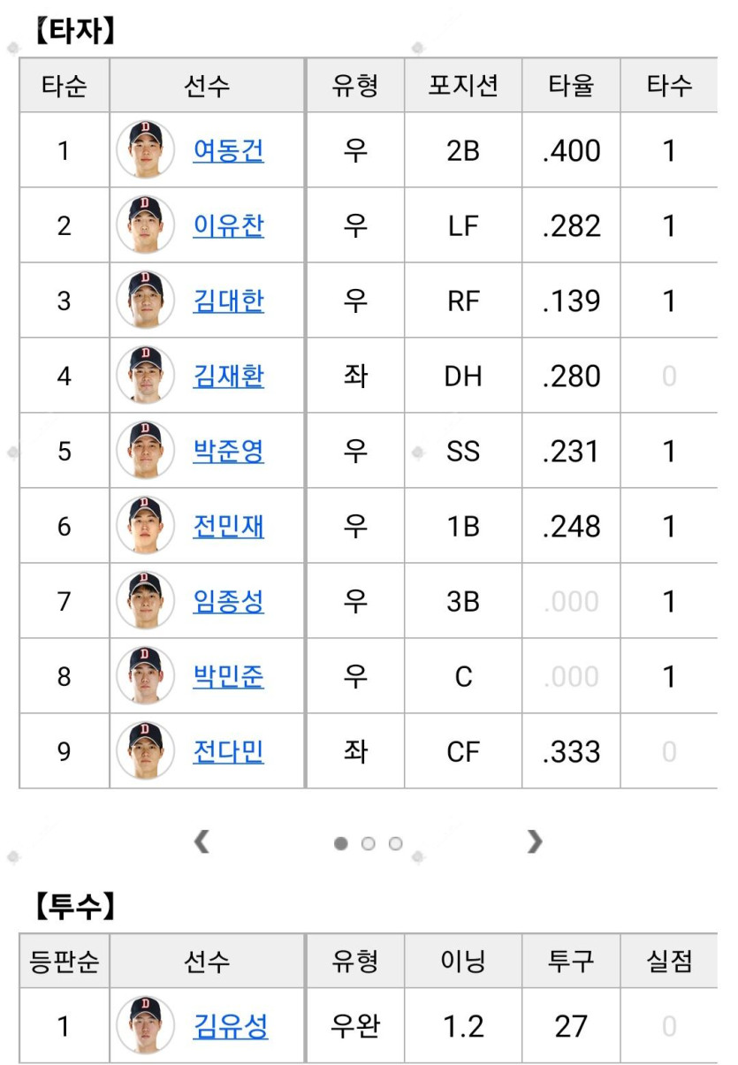Go to previous batter stats page arrow
This screenshot has height=1065, width=738.
coord(202,842)
